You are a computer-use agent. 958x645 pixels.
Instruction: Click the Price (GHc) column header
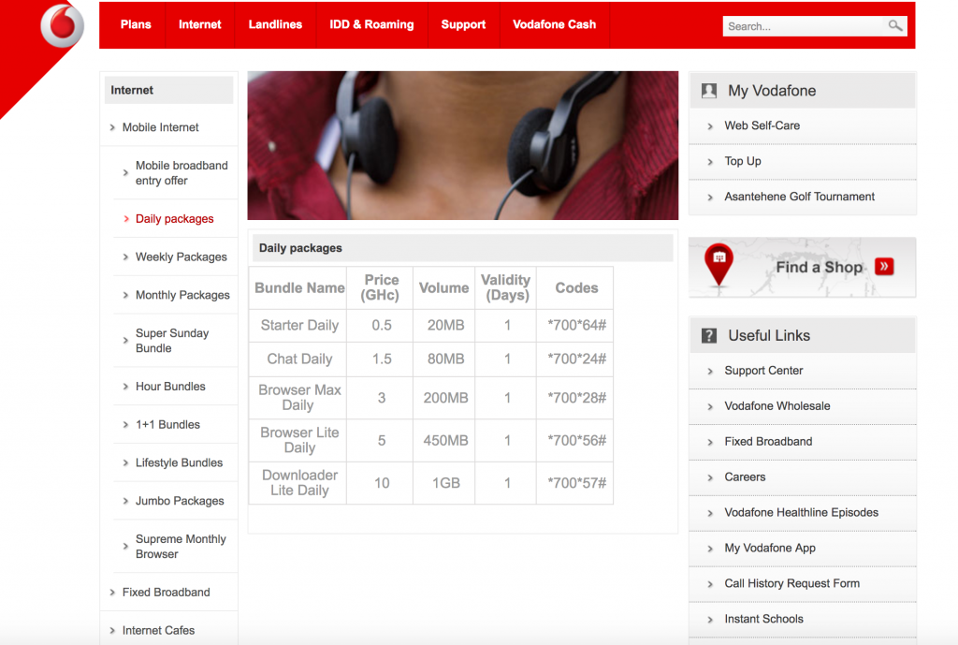(x=380, y=287)
